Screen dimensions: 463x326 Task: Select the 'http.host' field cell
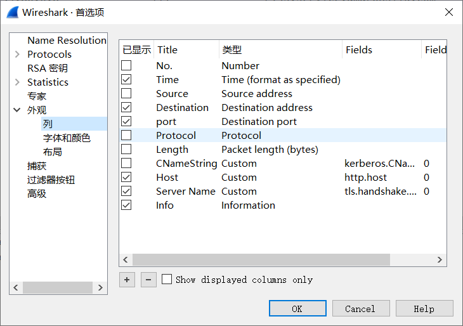(365, 177)
